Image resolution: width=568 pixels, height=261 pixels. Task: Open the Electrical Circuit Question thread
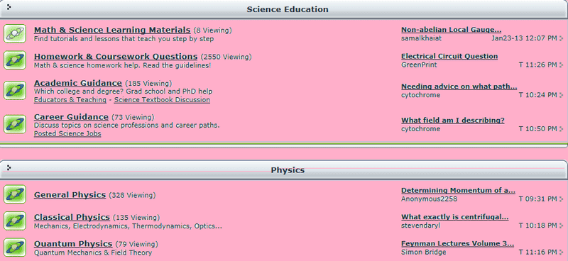pyautogui.click(x=449, y=56)
